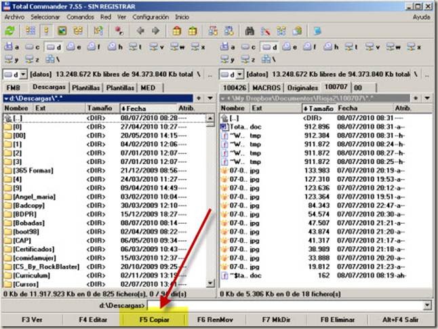Image resolution: width=438 pixels, height=329 pixels.
Task: Switch to the MED tab
Action: [x=148, y=88]
